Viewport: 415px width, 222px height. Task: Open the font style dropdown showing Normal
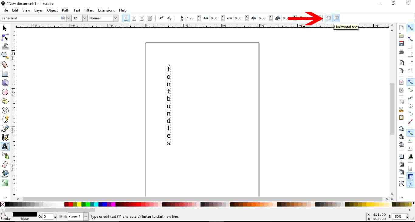[115, 18]
